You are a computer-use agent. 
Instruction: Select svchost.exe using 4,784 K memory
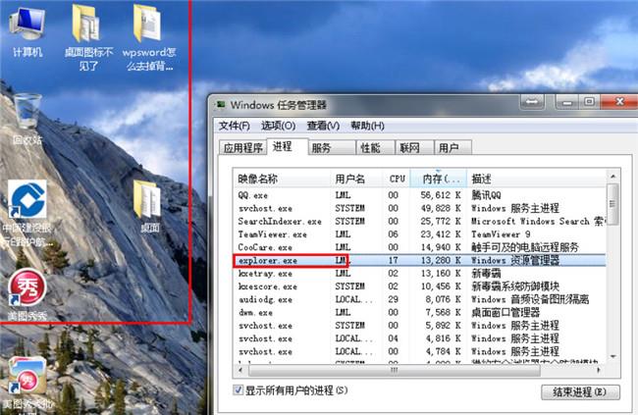pyautogui.click(x=419, y=351)
